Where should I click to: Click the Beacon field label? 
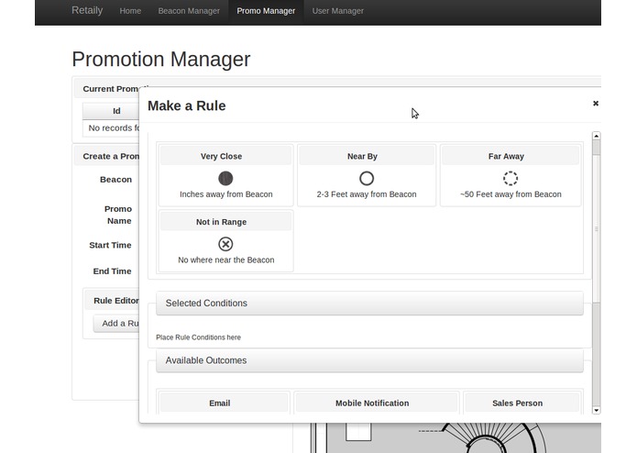click(115, 179)
